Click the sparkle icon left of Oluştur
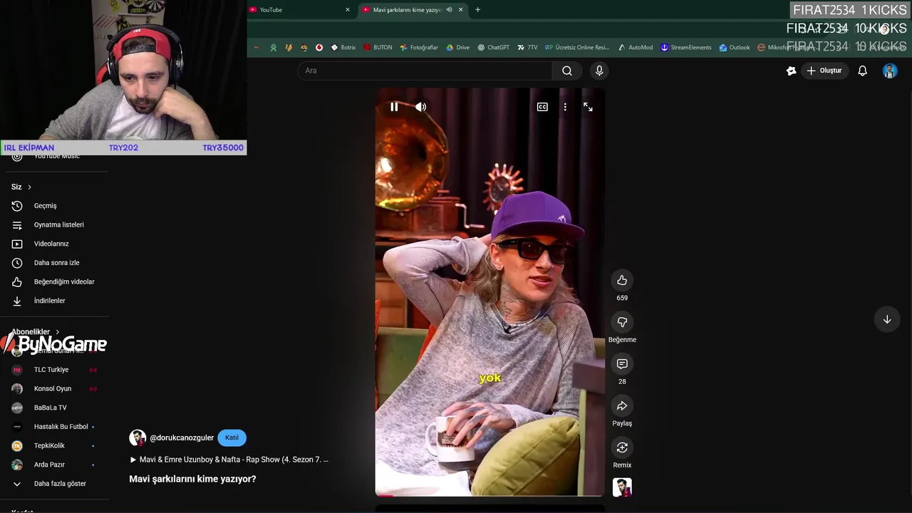 click(791, 71)
